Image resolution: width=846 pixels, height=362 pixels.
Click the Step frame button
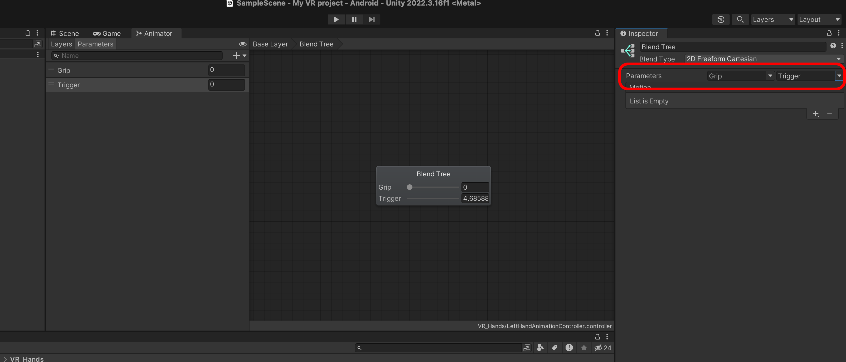tap(371, 19)
